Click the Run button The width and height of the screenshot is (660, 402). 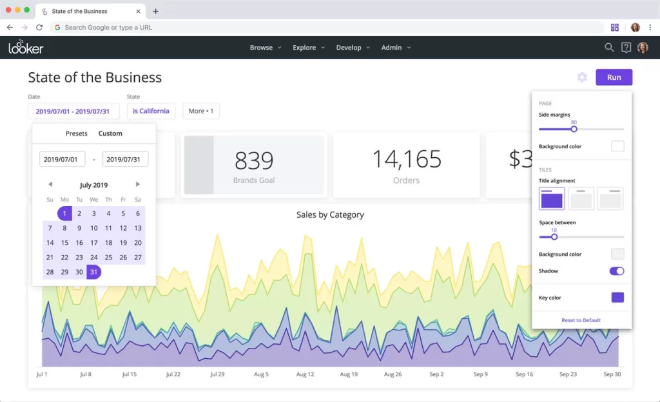[614, 77]
